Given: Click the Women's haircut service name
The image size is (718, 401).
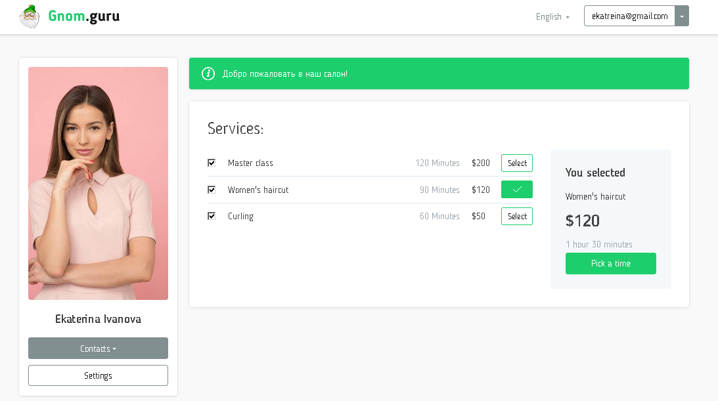Looking at the screenshot, I should coord(258,190).
